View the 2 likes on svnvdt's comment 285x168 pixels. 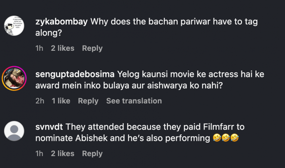tap(62, 153)
